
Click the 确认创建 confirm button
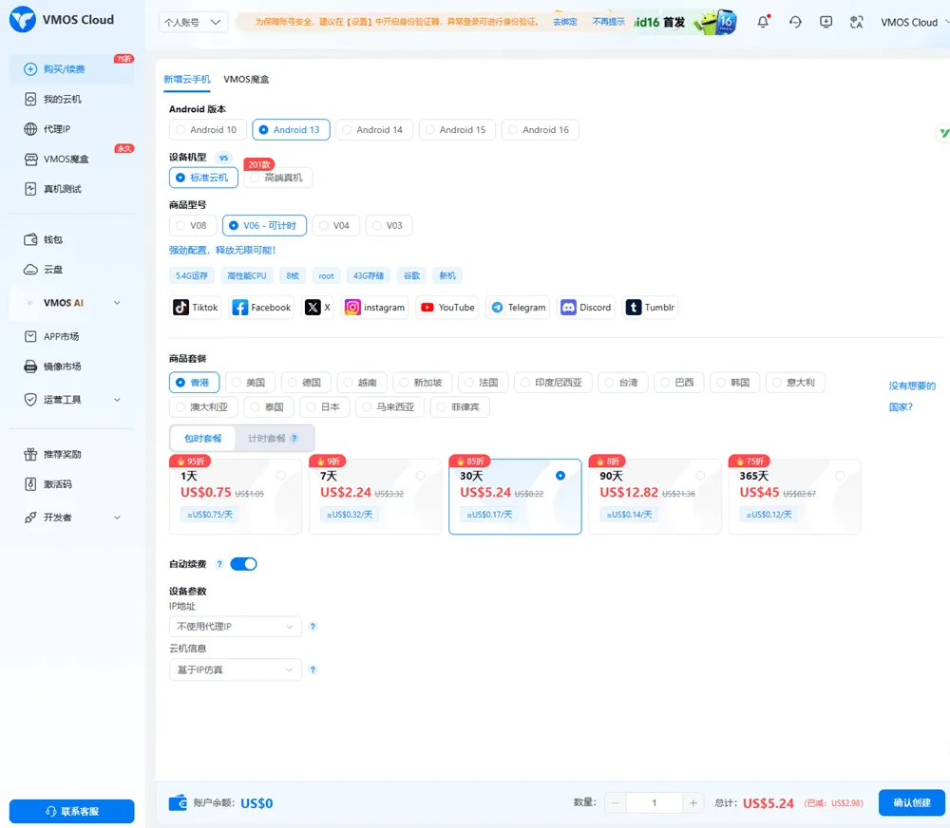click(x=910, y=802)
